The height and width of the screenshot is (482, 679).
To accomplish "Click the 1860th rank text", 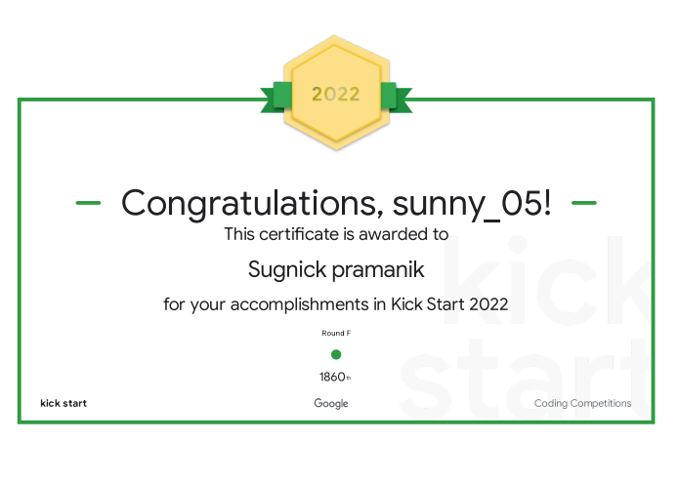I will coord(335,377).
